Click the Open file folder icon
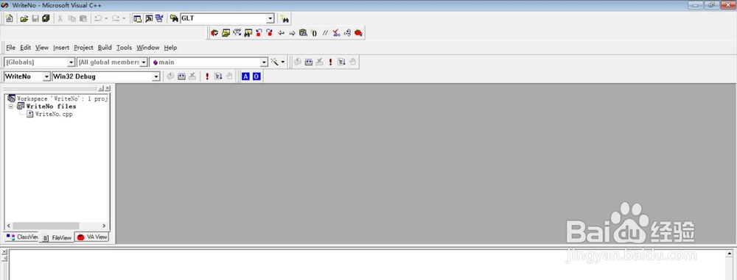 [x=24, y=19]
